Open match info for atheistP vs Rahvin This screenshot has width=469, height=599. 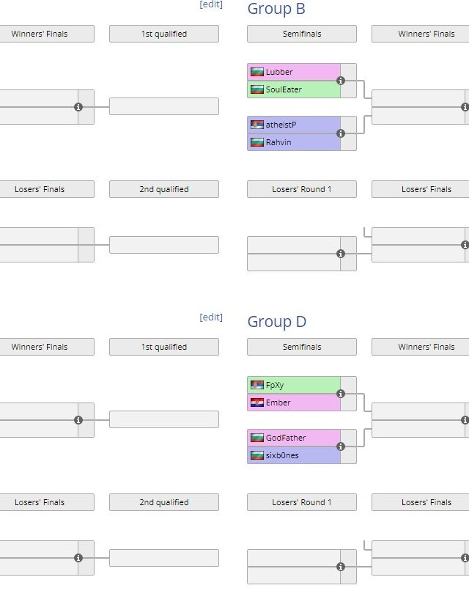point(341,133)
